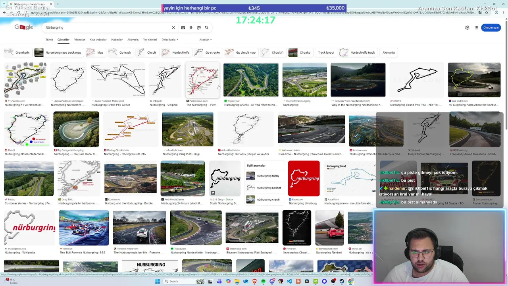
Task: Filter images by Nordschleife chip
Action: (x=176, y=52)
